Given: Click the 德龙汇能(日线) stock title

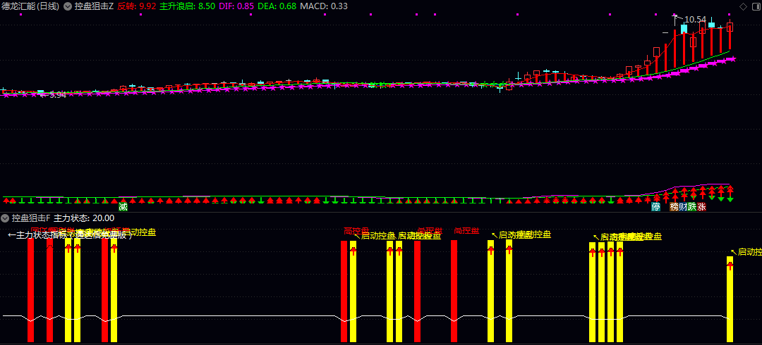Looking at the screenshot, I should pyautogui.click(x=31, y=6).
